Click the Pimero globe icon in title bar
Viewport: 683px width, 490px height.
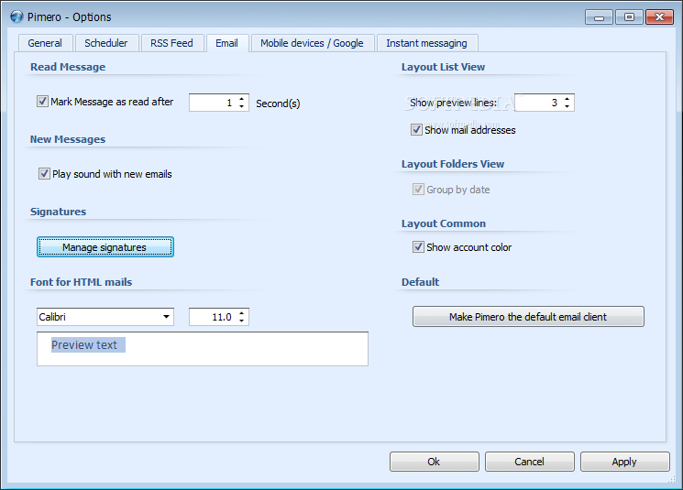click(x=17, y=17)
